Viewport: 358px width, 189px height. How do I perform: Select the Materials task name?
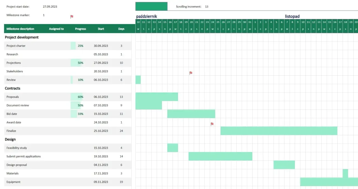13,174
